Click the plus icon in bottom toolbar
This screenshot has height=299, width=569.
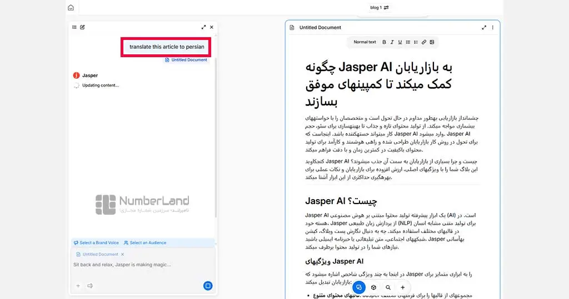402,287
